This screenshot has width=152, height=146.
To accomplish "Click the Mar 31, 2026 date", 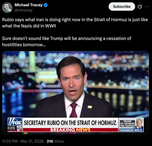I will tap(32, 141).
